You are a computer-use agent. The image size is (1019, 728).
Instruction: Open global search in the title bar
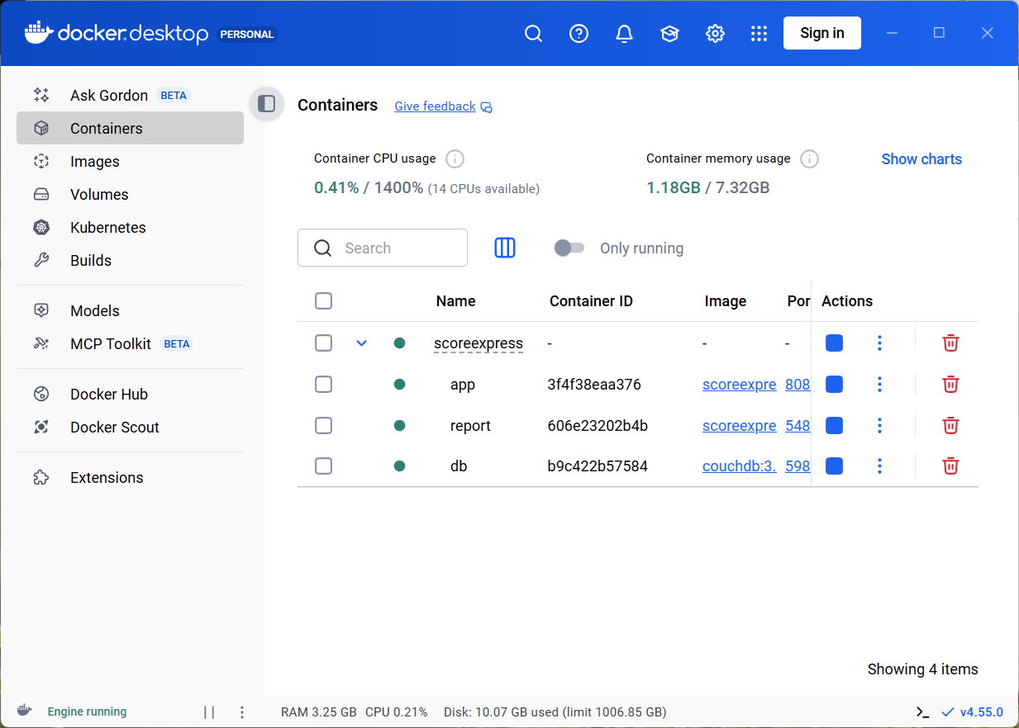[x=533, y=33]
